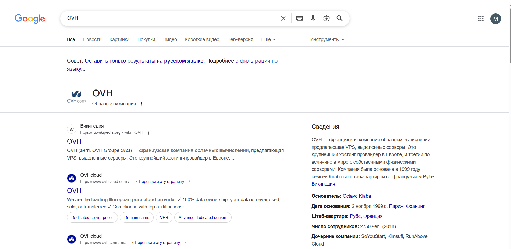Image resolution: width=511 pixels, height=249 pixels.
Task: Open founder Octave Klaba link
Action: coord(357,196)
